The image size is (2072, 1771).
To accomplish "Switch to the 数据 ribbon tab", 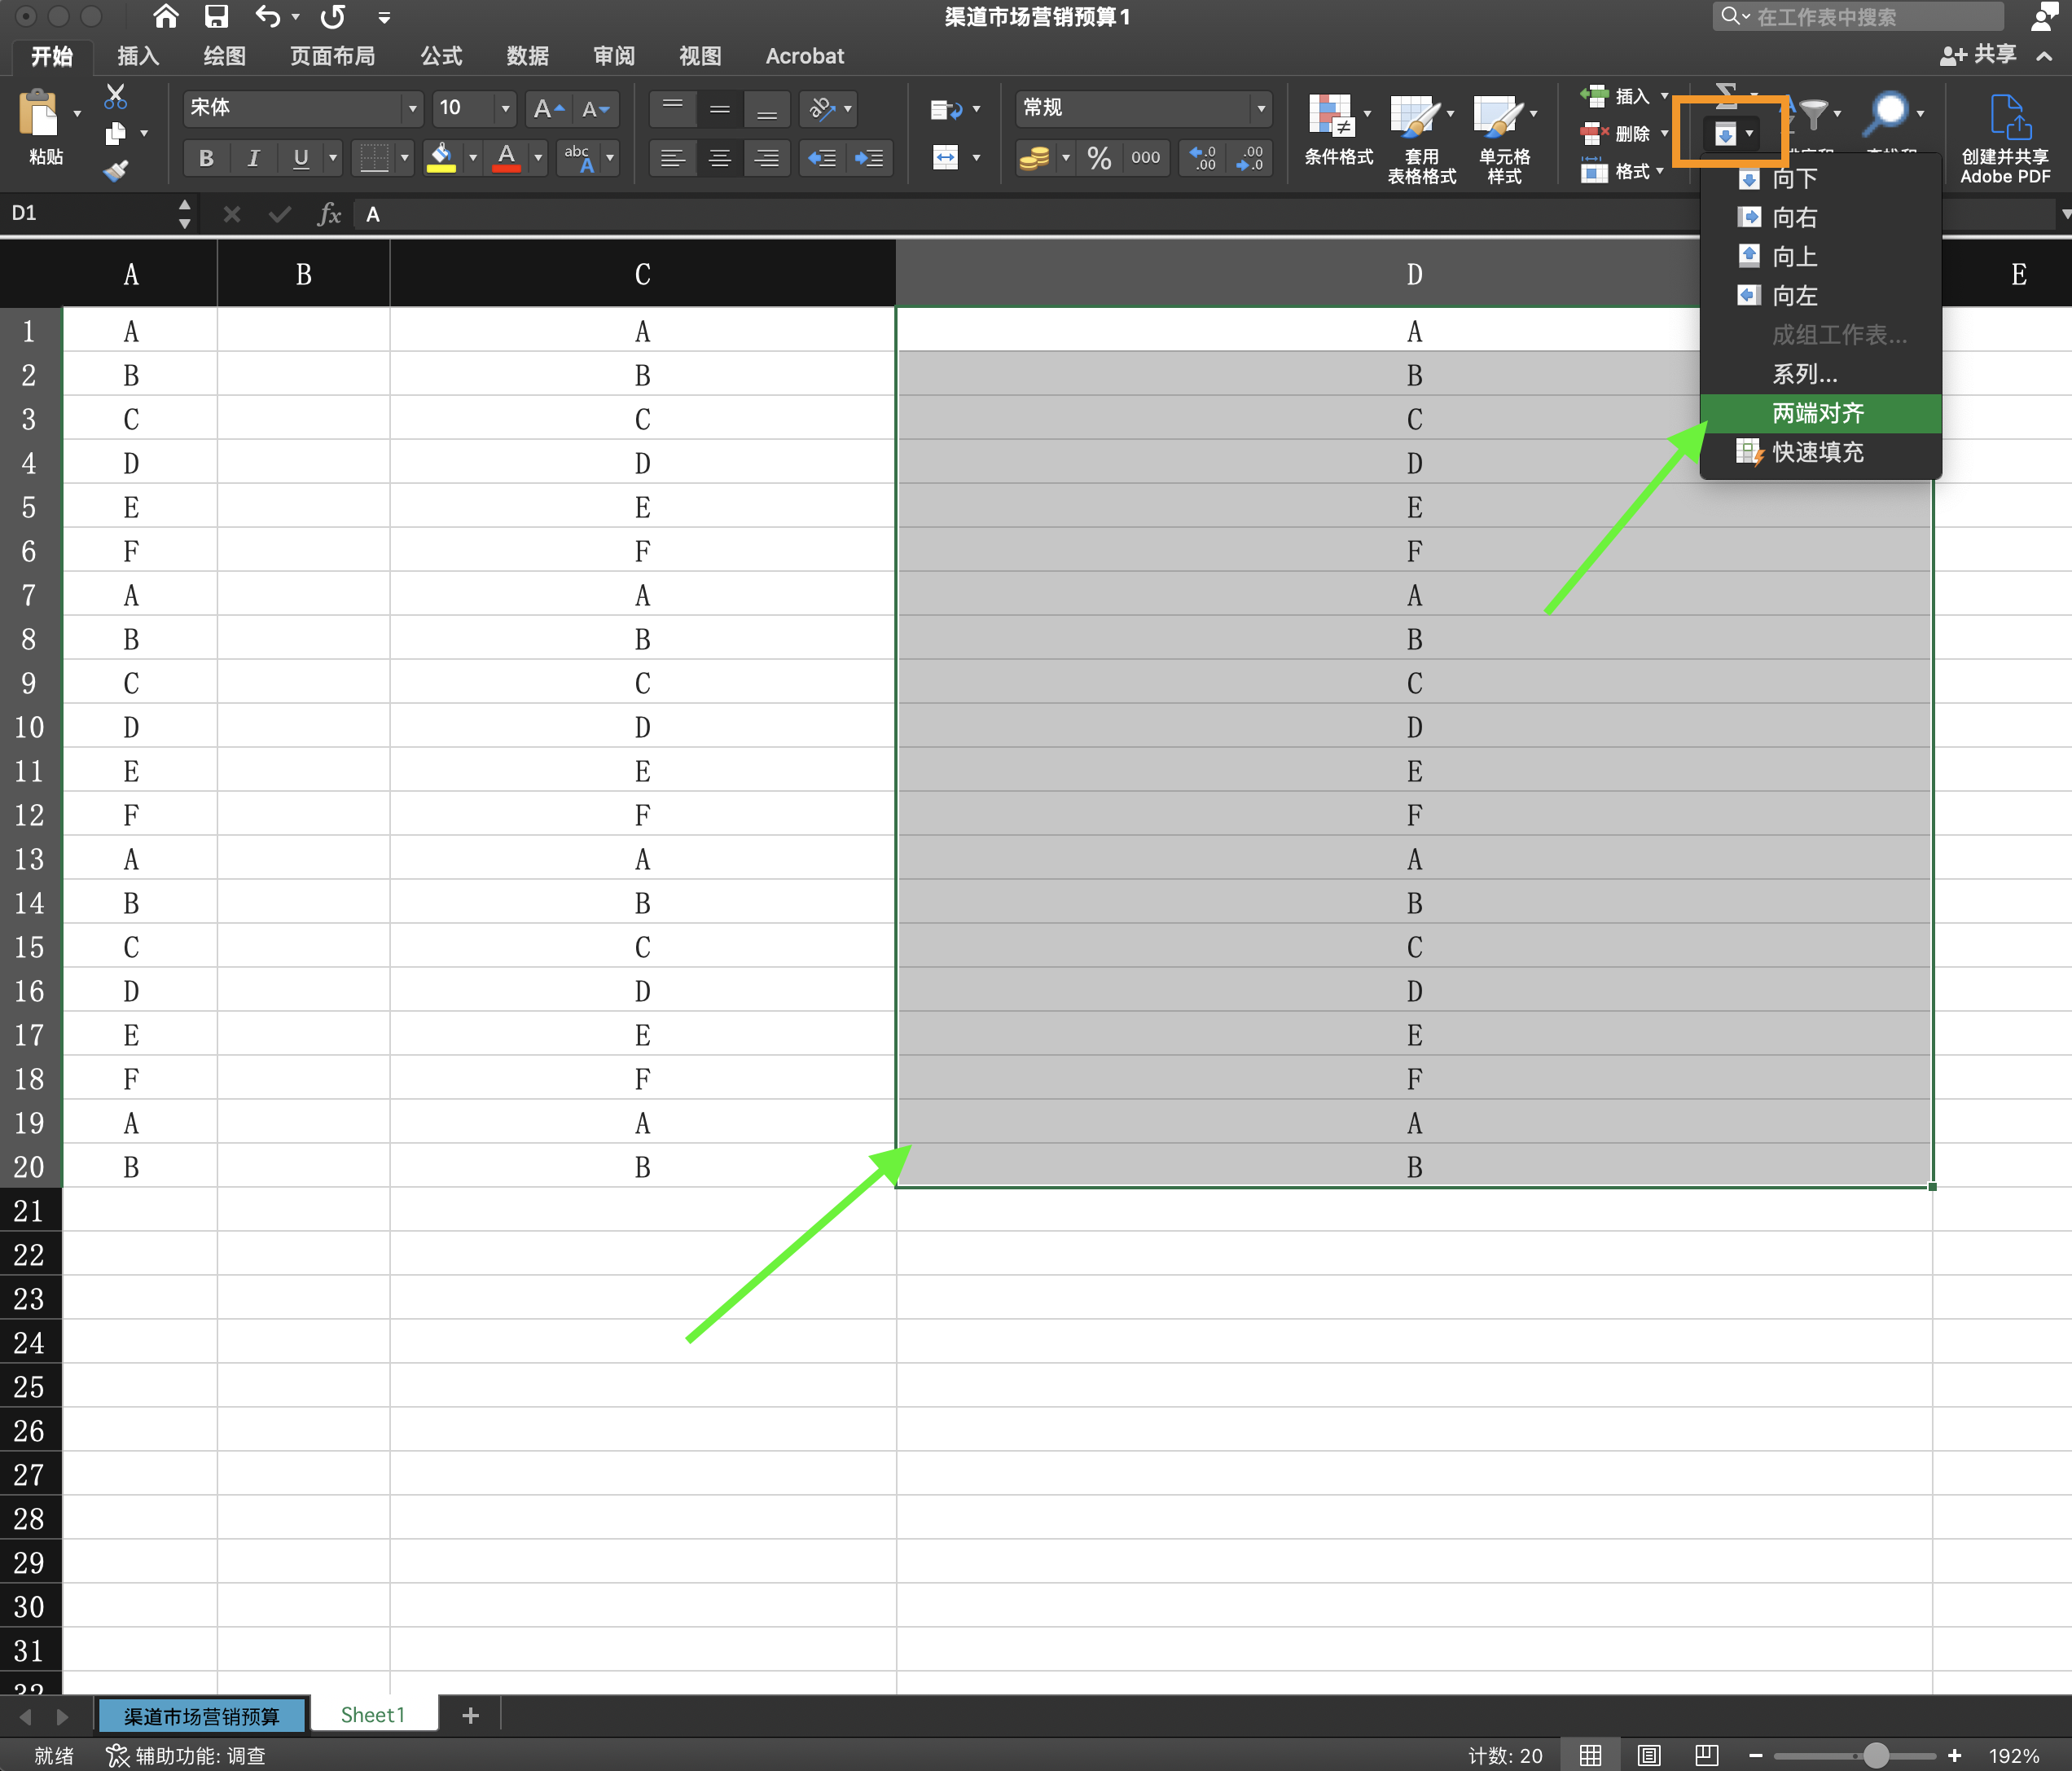I will click(x=528, y=56).
